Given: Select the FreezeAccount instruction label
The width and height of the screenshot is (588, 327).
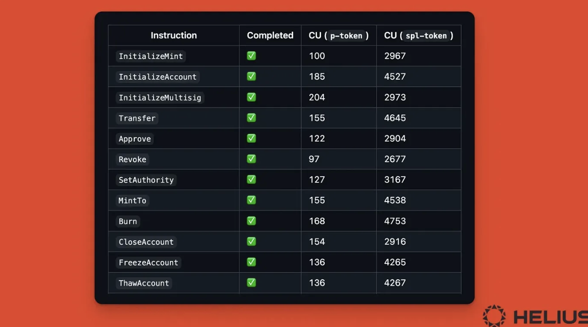Looking at the screenshot, I should (149, 263).
